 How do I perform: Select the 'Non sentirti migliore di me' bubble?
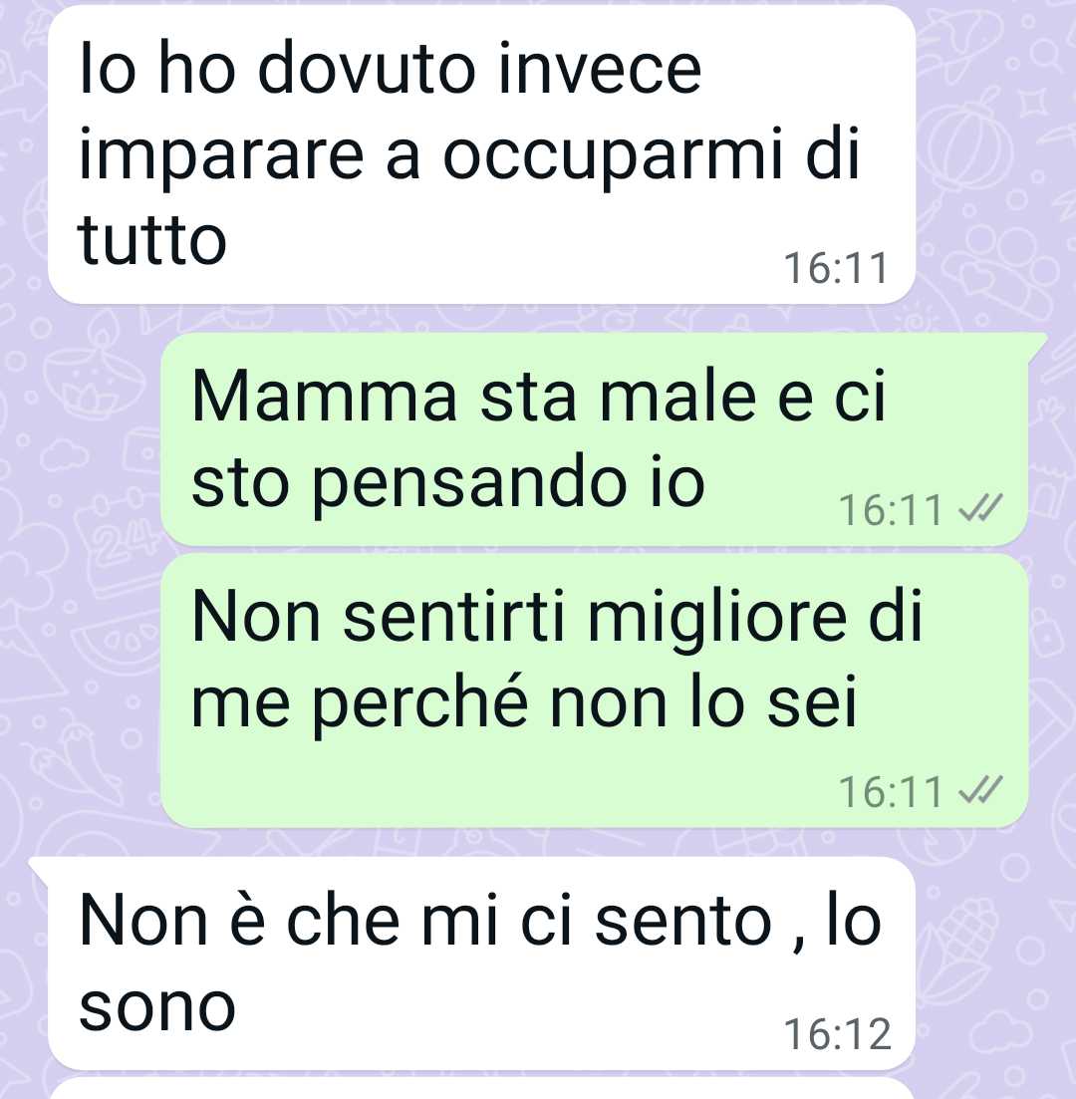tap(595, 690)
